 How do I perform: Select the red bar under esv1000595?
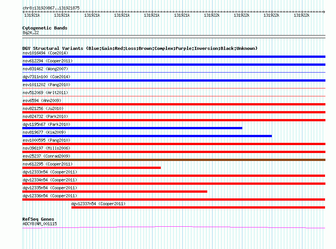pos(174,144)
